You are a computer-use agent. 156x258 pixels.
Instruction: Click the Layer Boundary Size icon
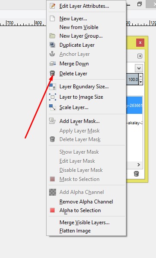pyautogui.click(x=53, y=87)
